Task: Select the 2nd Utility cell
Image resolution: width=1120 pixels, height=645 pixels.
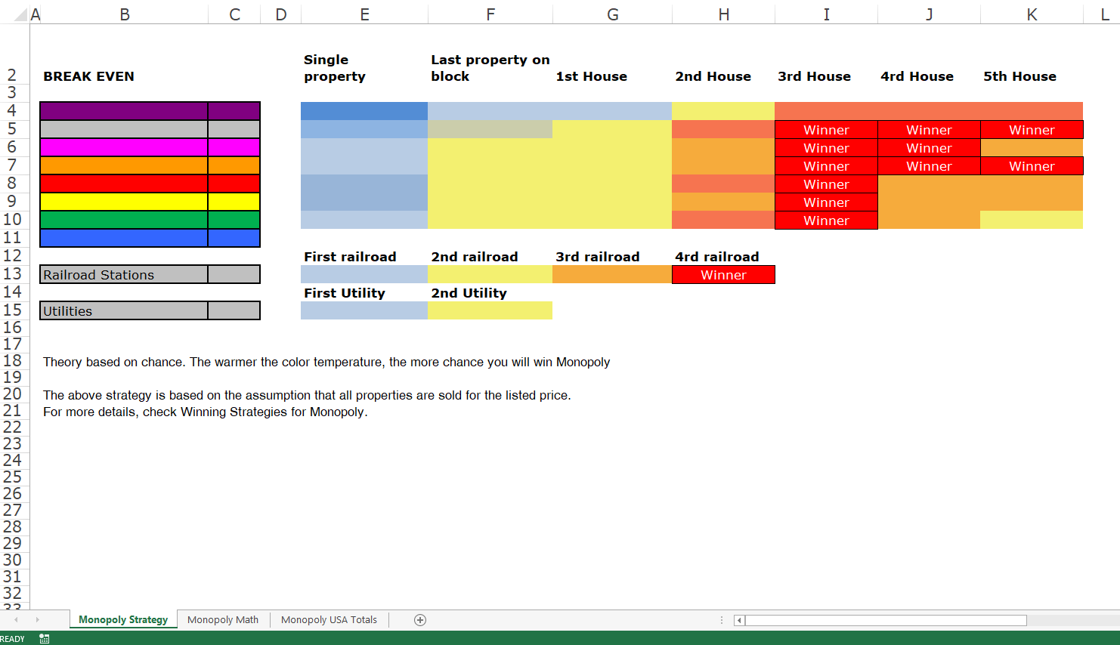Action: click(x=490, y=293)
